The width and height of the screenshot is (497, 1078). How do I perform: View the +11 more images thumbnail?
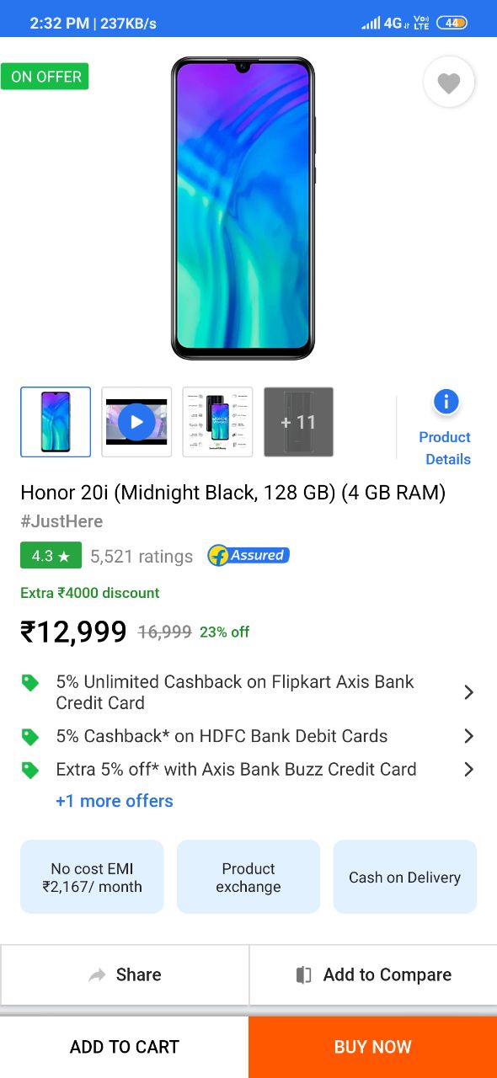click(x=298, y=422)
